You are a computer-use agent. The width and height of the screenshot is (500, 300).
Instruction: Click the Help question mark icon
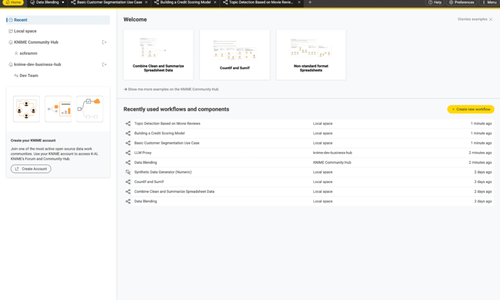click(430, 2)
